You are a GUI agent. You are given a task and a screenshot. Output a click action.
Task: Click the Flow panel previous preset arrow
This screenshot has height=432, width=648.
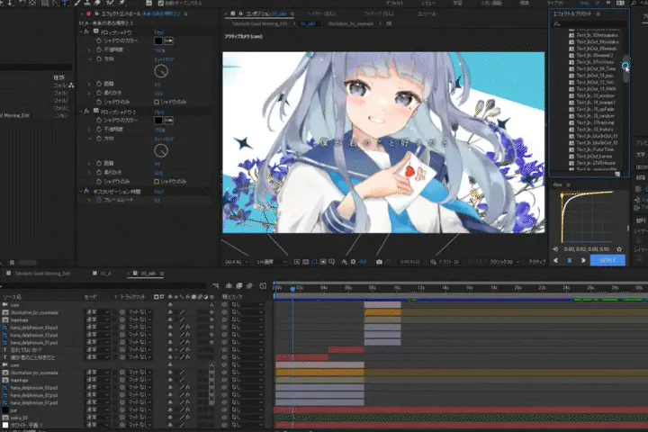click(556, 260)
